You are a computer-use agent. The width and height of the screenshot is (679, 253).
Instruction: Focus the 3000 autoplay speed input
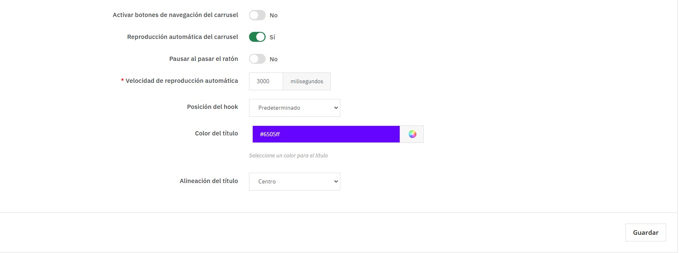point(266,82)
